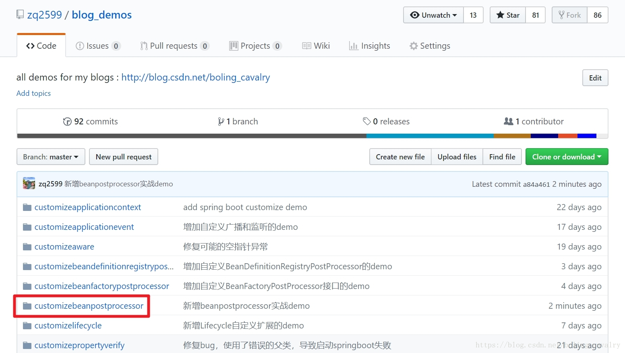Open the 0 releases page
Image resolution: width=625 pixels, height=353 pixels.
386,122
